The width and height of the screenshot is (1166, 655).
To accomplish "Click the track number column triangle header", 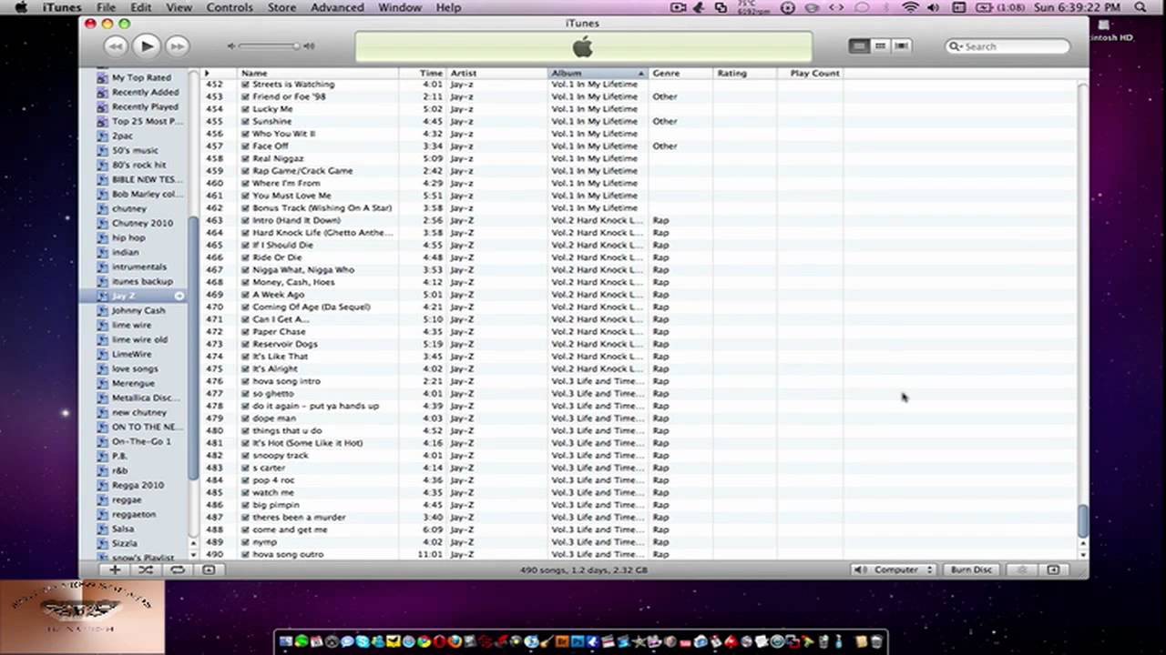I will pos(207,73).
